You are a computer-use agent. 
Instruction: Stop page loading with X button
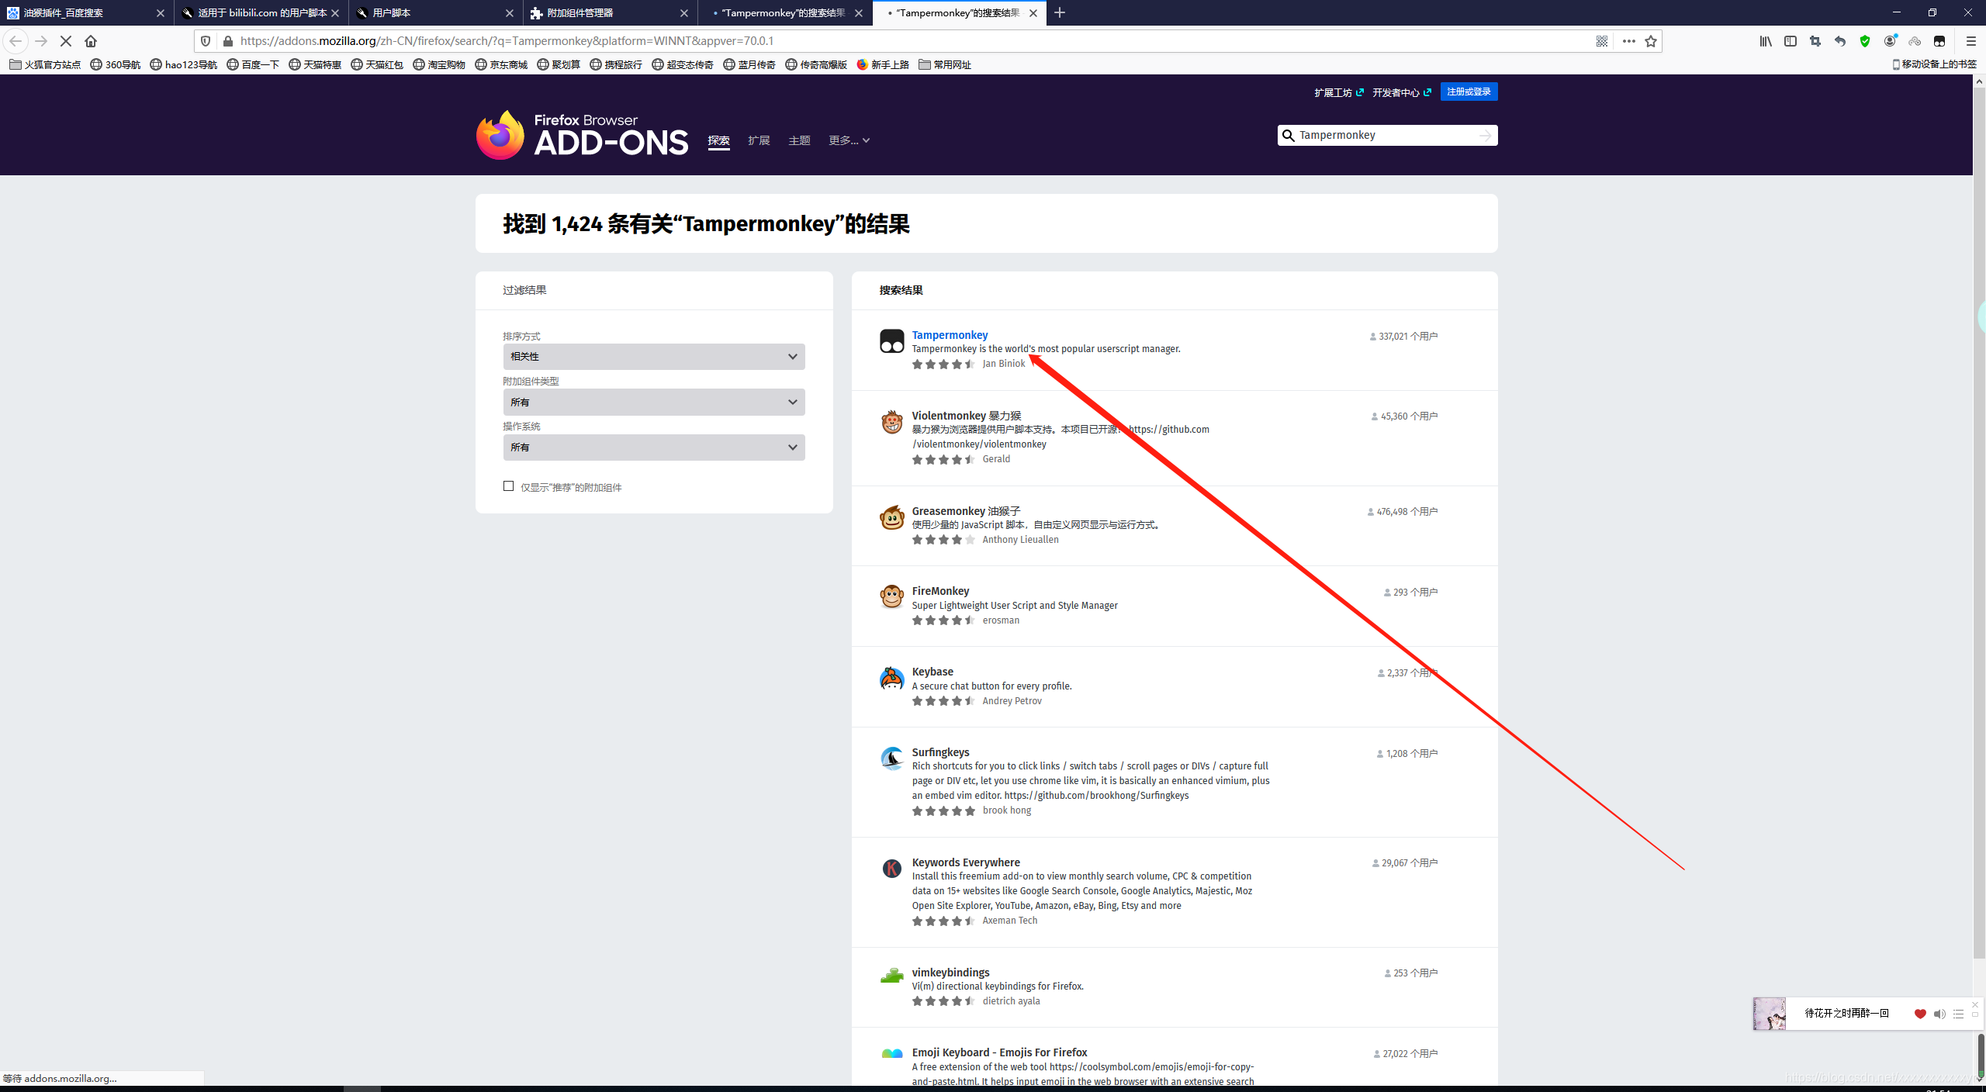(66, 41)
